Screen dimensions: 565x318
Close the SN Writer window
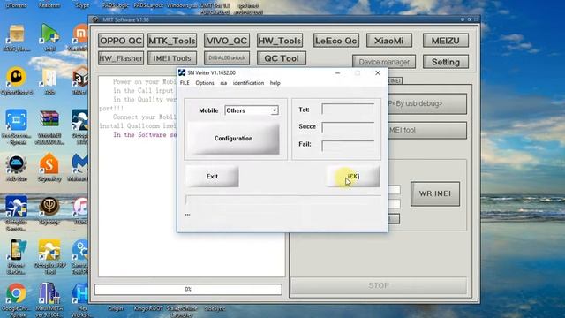tap(378, 72)
